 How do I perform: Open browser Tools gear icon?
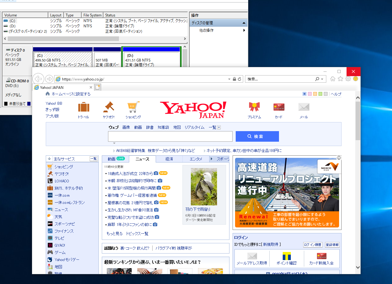[348, 79]
